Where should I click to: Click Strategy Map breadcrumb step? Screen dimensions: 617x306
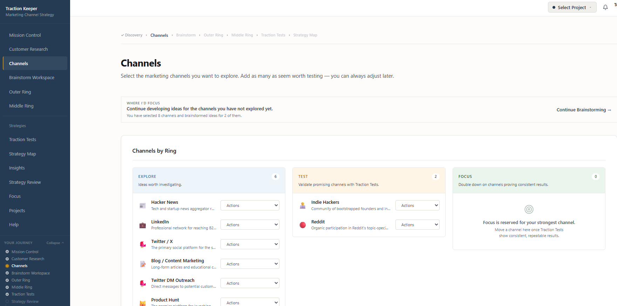305,35
